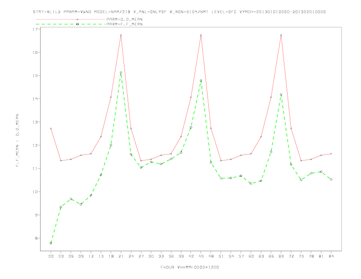Click y-axis tick label 16

[35, 52]
